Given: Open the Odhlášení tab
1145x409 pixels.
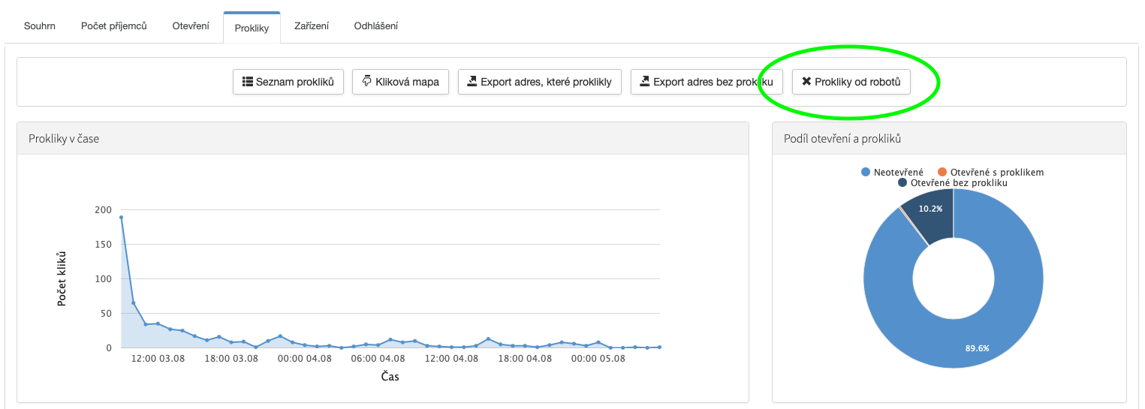Looking at the screenshot, I should pyautogui.click(x=375, y=26).
